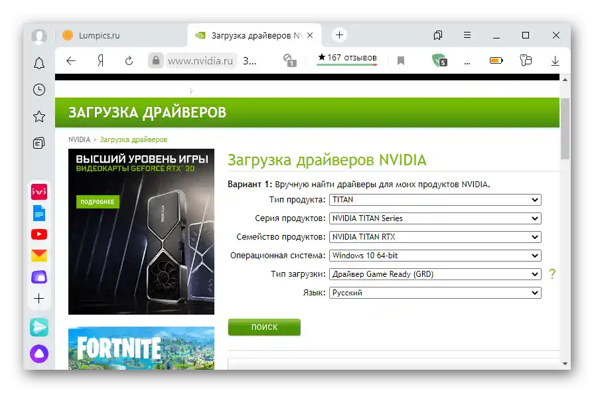This screenshot has height=393, width=594.
Task: Expand the Операционная система dropdown
Action: coord(435,256)
